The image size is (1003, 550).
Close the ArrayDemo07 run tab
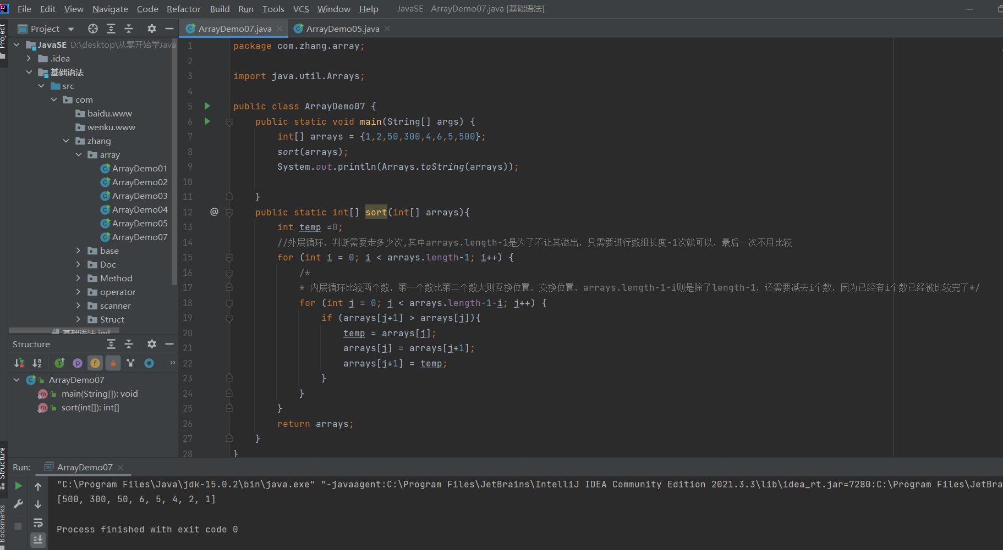click(120, 468)
